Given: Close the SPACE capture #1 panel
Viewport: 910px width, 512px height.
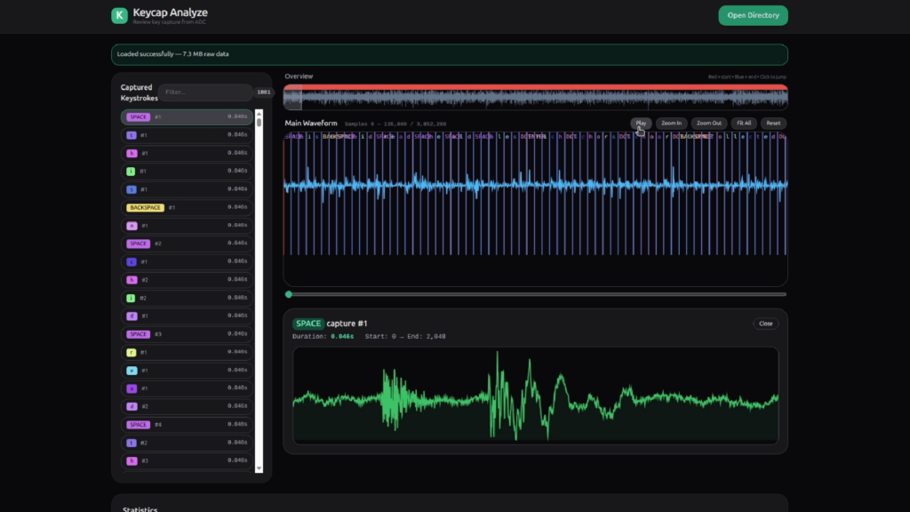Looking at the screenshot, I should pyautogui.click(x=765, y=324).
